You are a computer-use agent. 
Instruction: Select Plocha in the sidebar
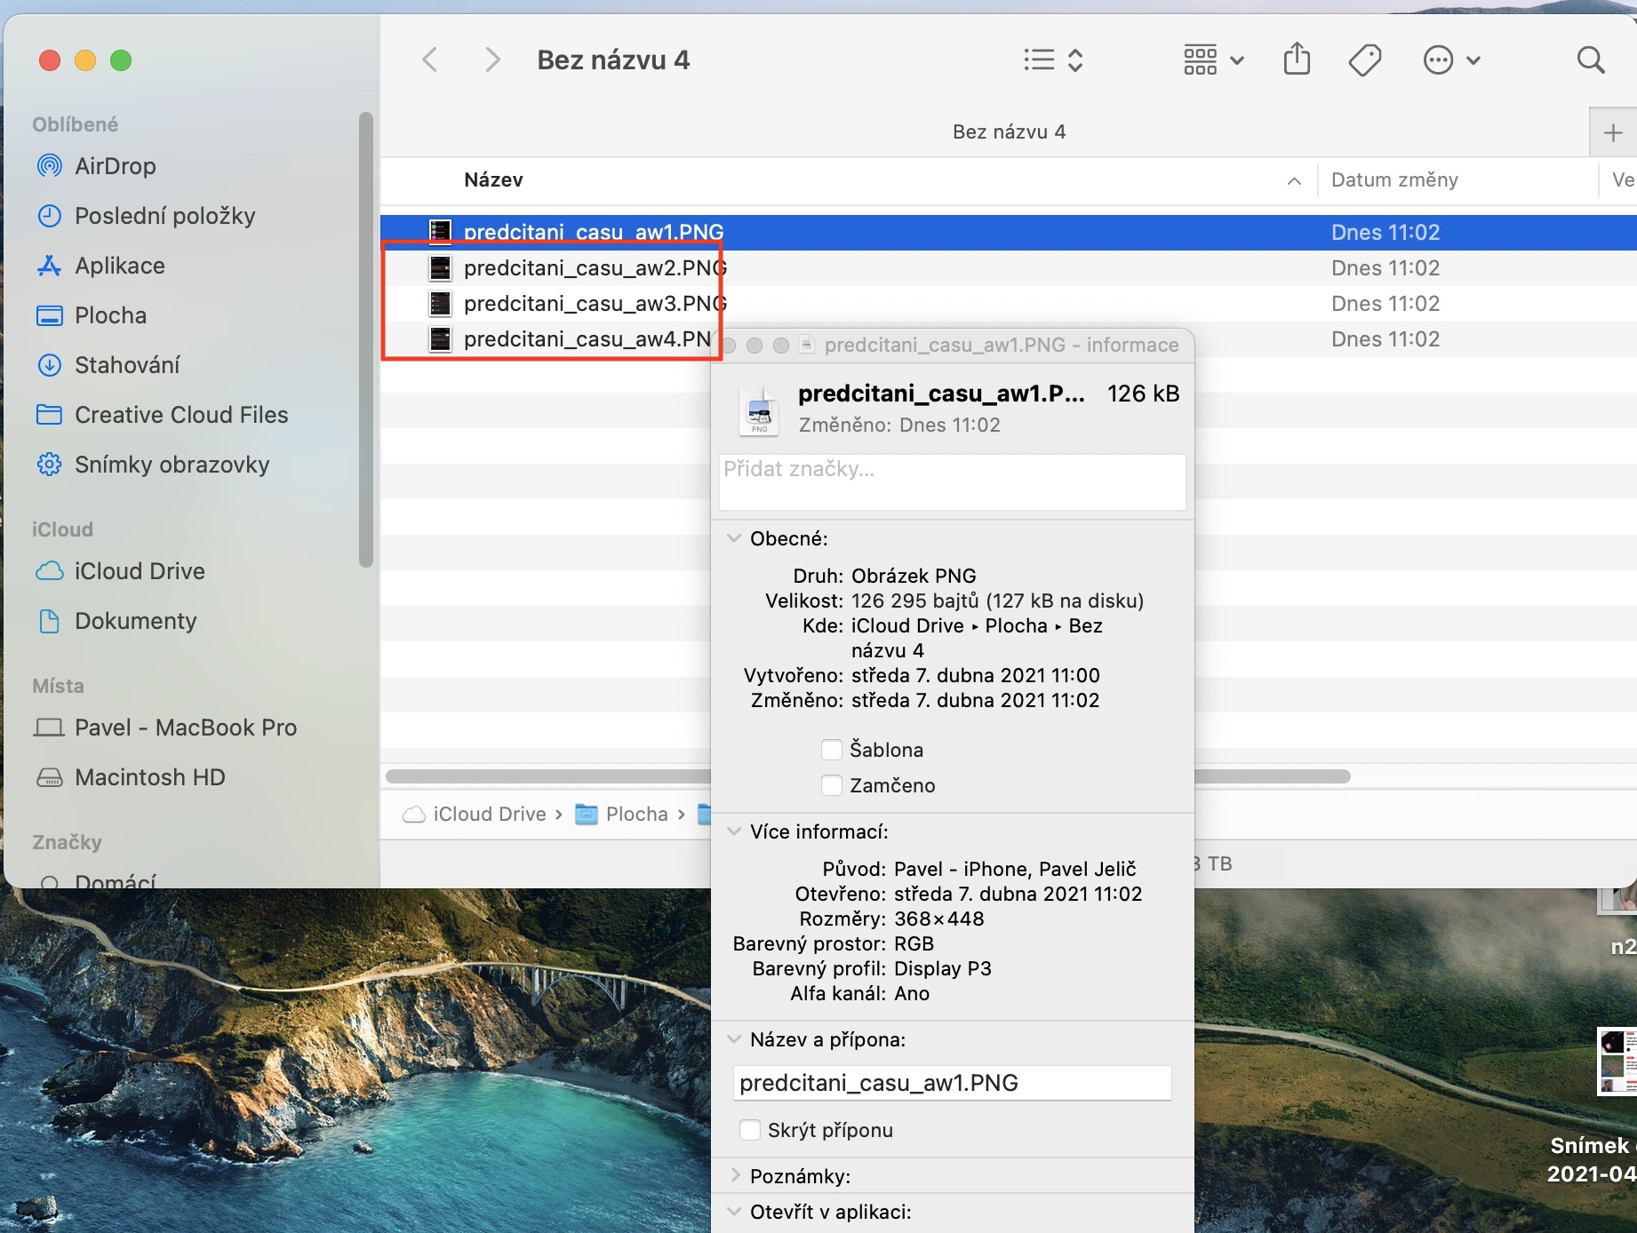(x=91, y=315)
